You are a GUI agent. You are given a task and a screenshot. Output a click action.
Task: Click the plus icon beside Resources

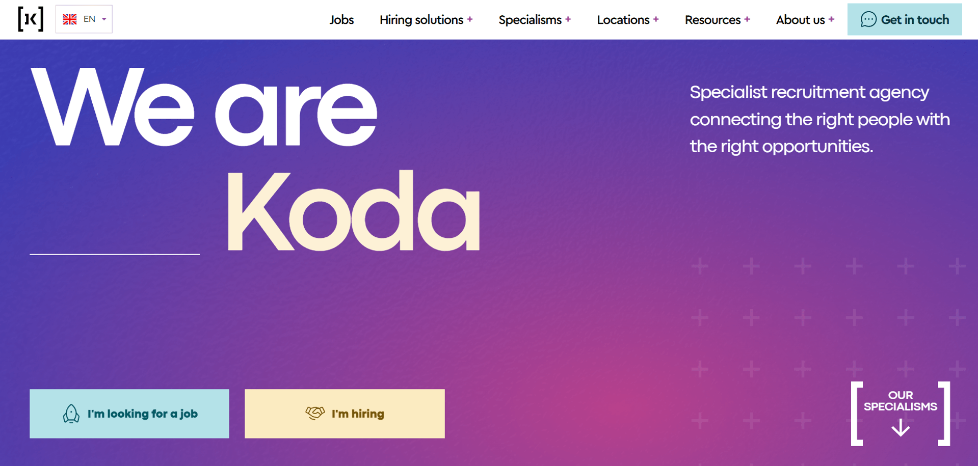click(747, 19)
